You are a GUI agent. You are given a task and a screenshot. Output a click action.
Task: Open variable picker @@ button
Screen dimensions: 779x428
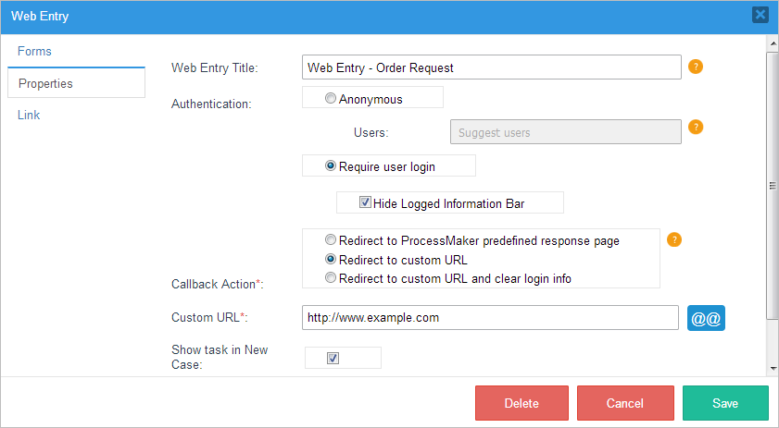(x=706, y=318)
